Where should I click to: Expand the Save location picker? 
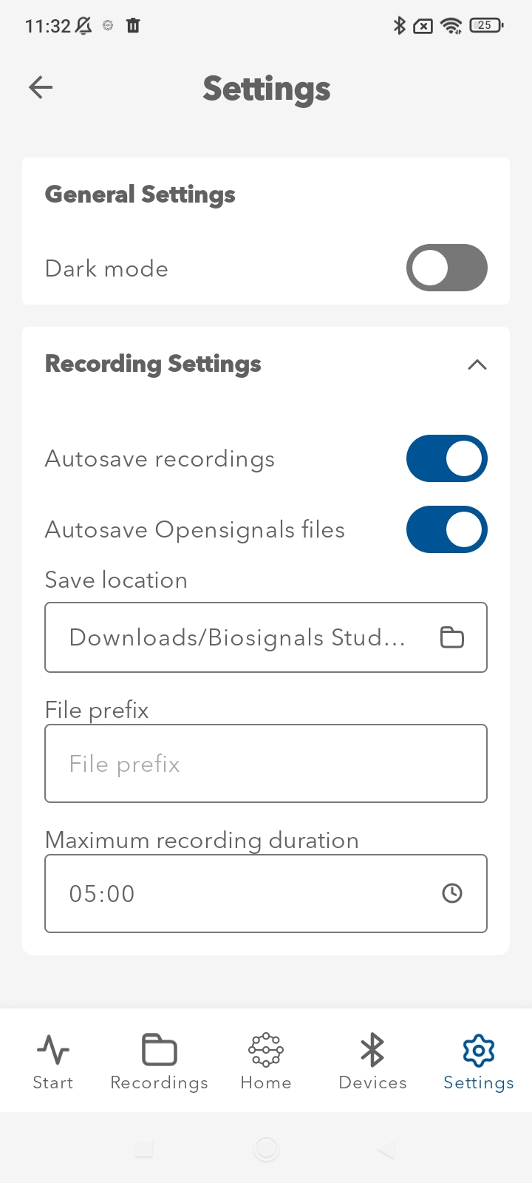point(266,637)
